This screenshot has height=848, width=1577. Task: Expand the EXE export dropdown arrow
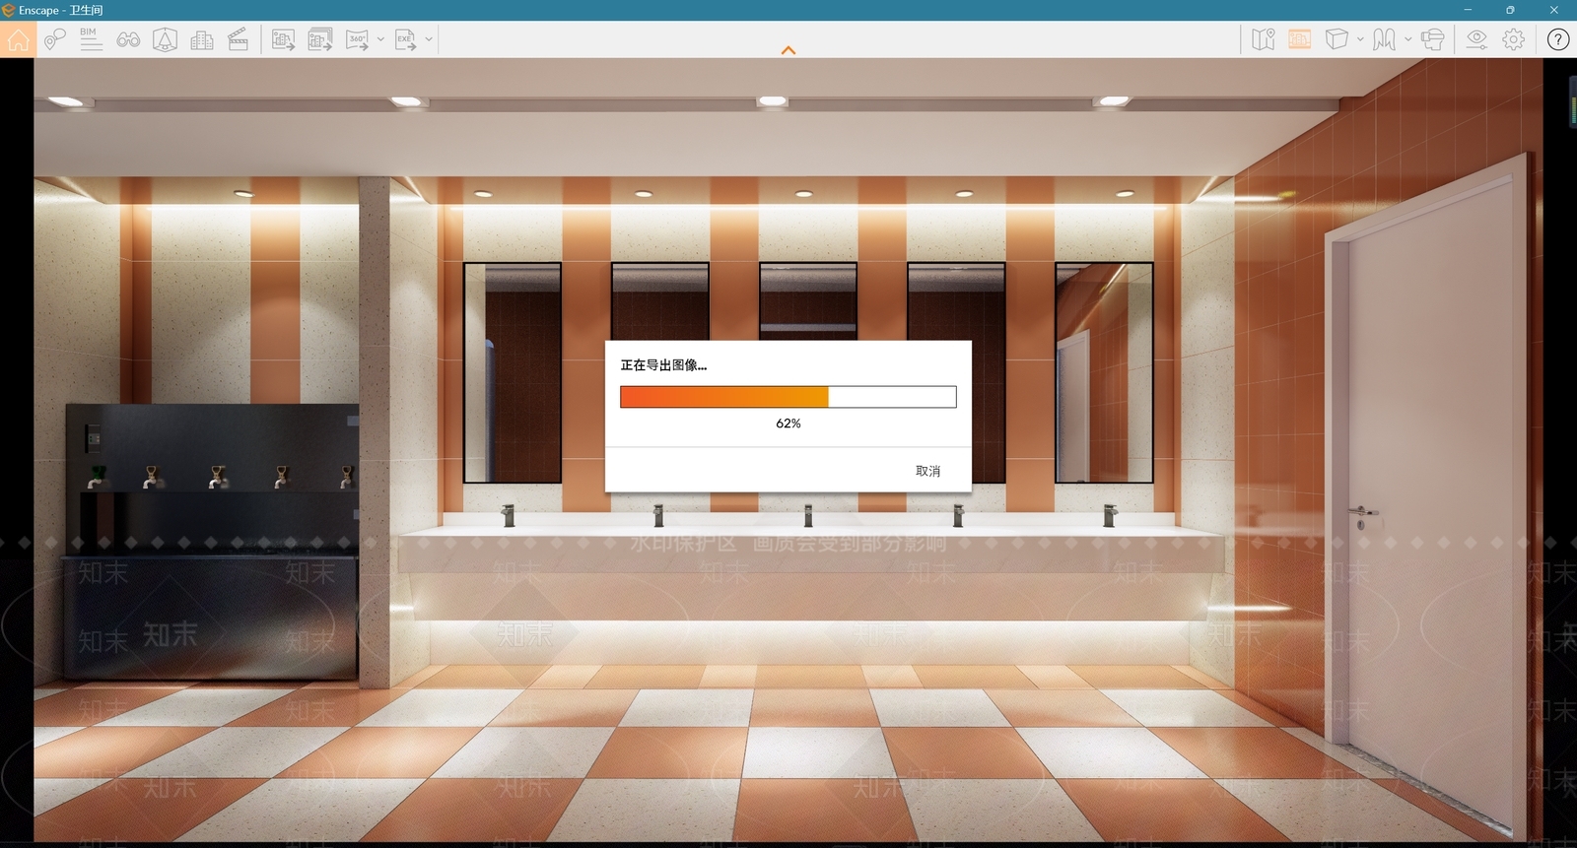[429, 39]
